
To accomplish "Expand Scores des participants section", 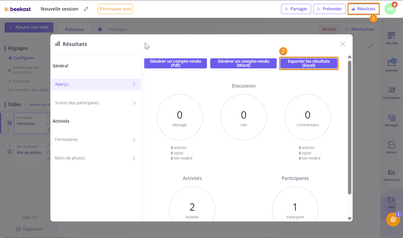I will pos(95,103).
